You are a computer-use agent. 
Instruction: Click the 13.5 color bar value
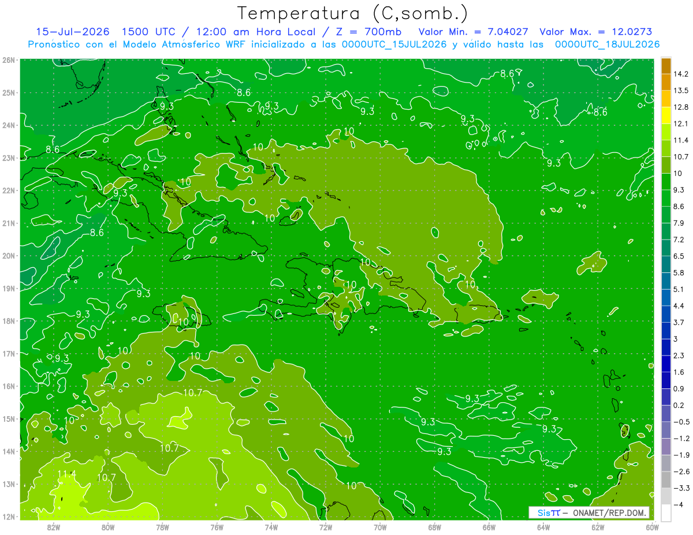coord(680,91)
